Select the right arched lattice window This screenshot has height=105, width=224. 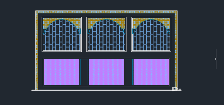pyautogui.click(x=151, y=34)
